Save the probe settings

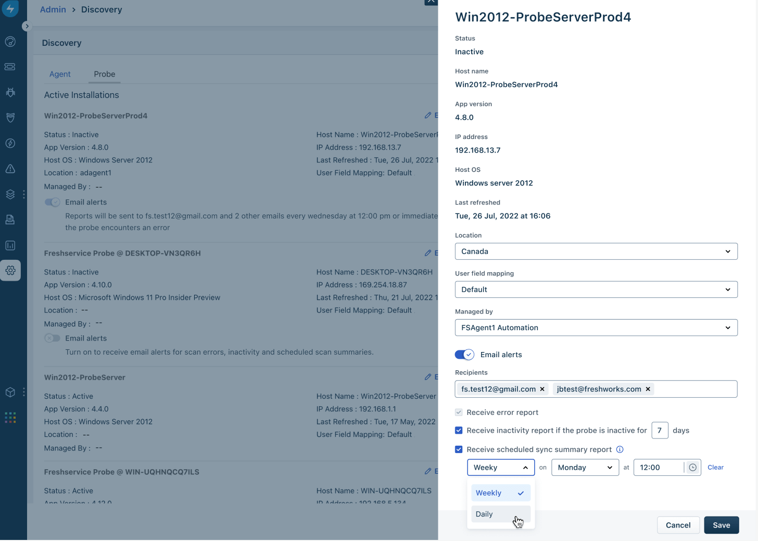(x=722, y=525)
